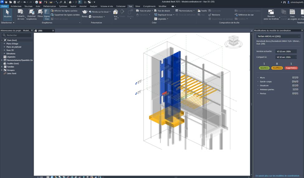Select the Modifier arrow tool
Viewport: 304px width, 178px height.
tap(7, 14)
